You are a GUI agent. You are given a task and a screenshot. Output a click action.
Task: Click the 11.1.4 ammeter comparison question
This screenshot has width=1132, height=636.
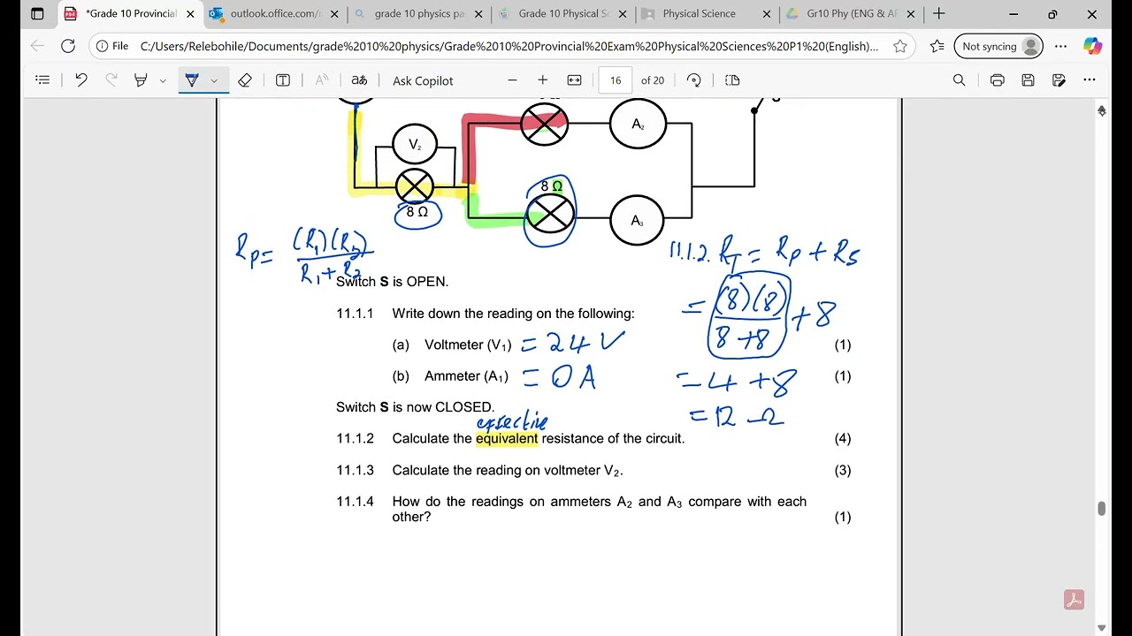tap(600, 509)
